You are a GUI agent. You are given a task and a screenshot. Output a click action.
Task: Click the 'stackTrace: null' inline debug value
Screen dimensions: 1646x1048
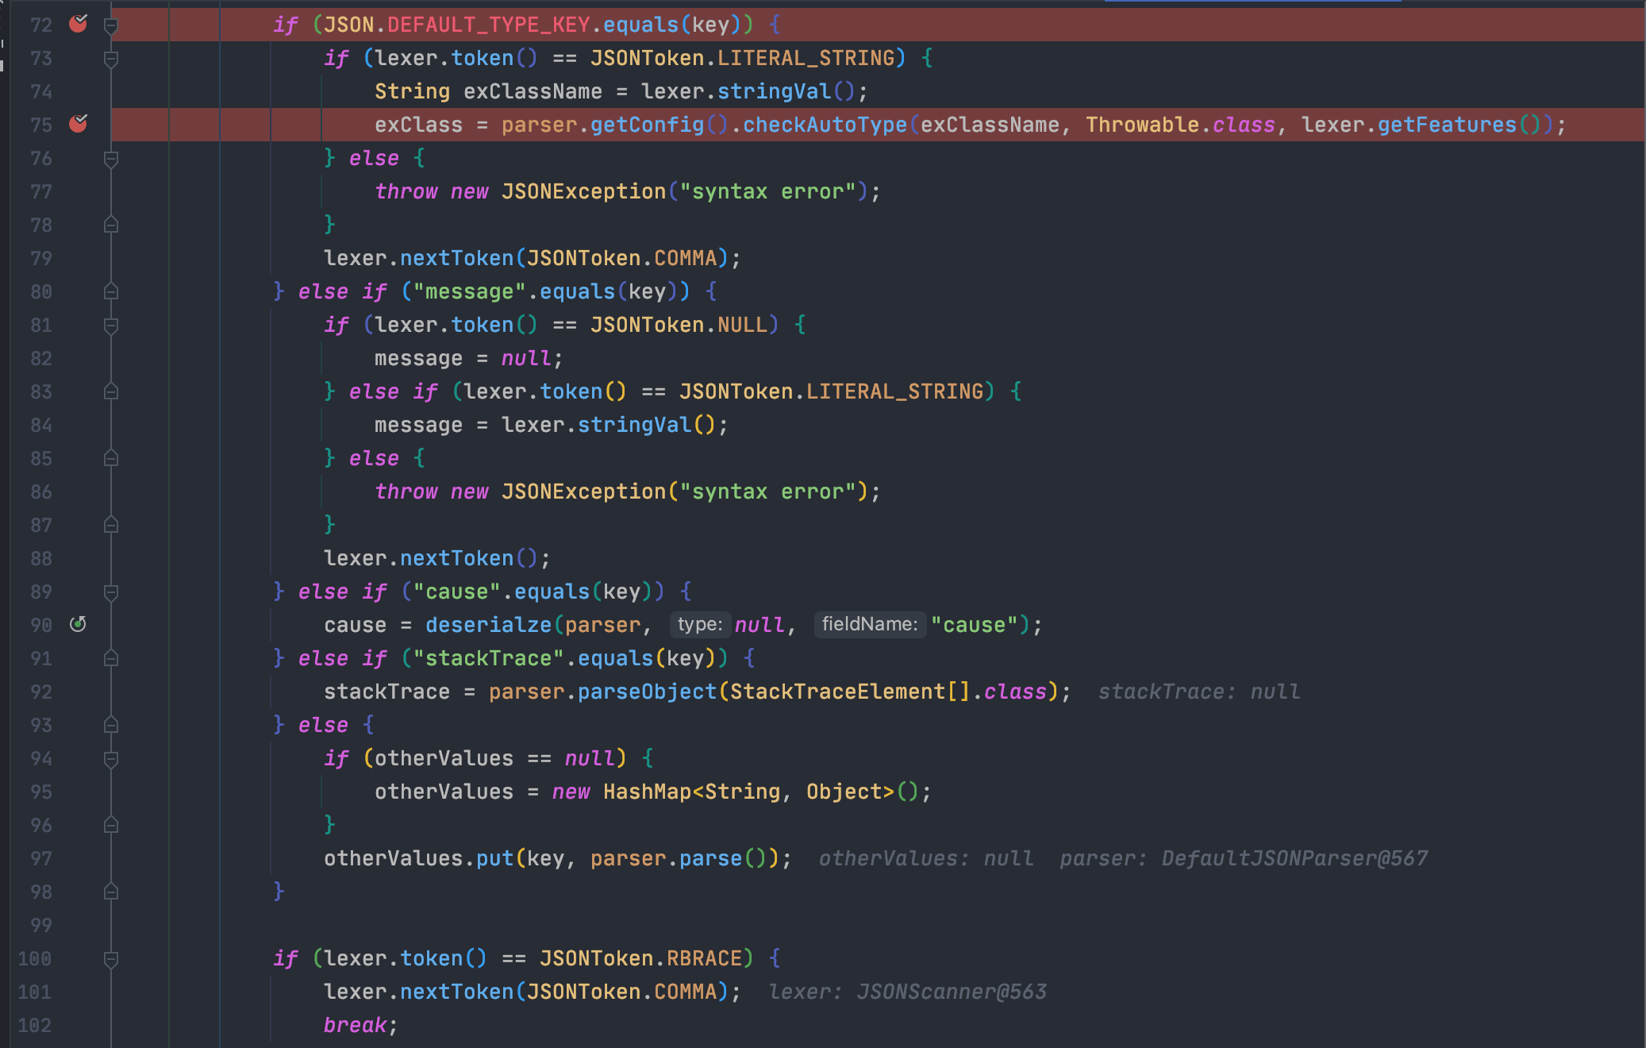point(1199,692)
